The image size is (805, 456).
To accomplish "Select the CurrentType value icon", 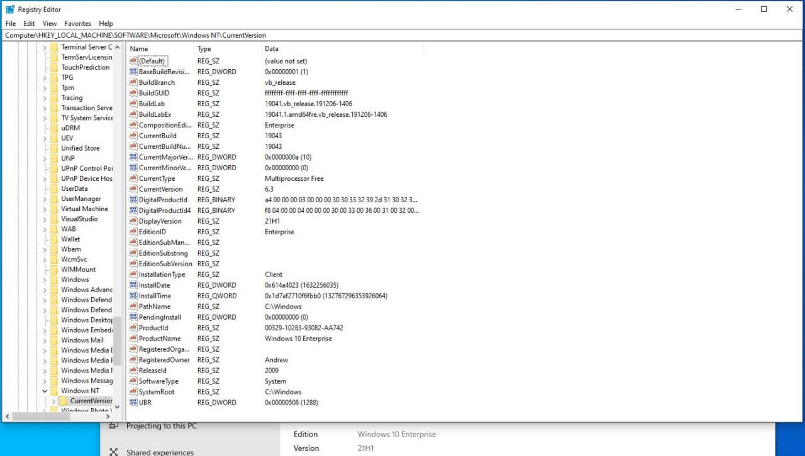I will click(x=133, y=178).
